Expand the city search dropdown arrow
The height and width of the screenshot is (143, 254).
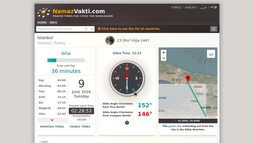pos(92,29)
